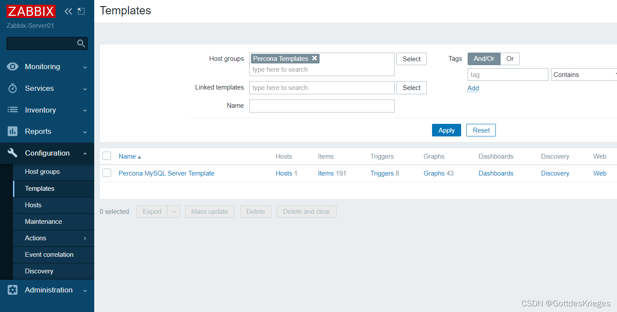
Task: Click the Zabbix-Server01 server name text
Action: point(30,26)
